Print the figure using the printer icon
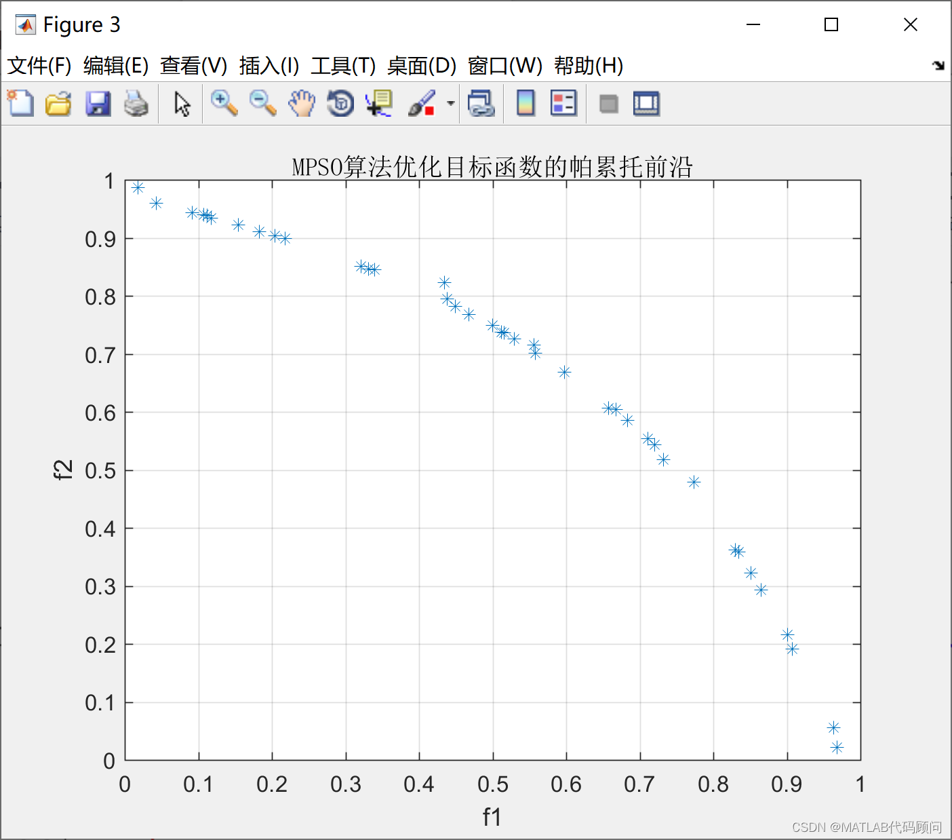The width and height of the screenshot is (952, 840). click(x=136, y=104)
